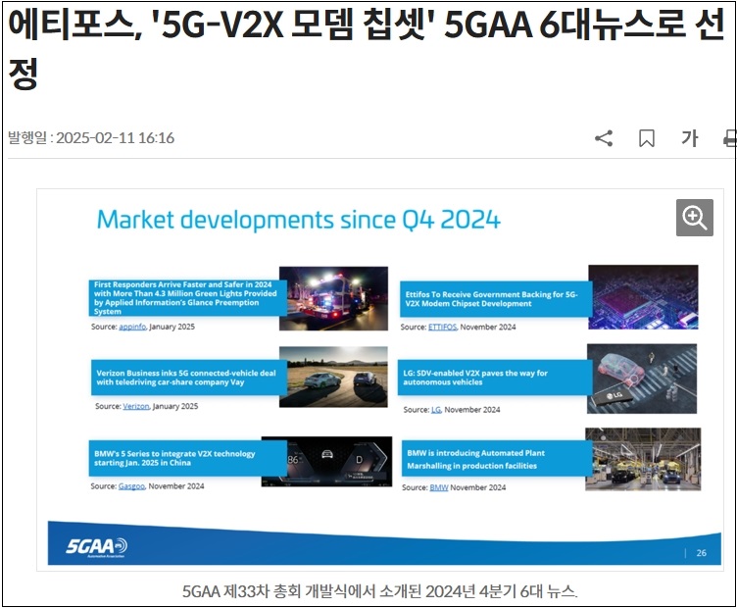The image size is (737, 609).
Task: Click the publication date 2025-02-11 16:16
Action: click(x=116, y=138)
